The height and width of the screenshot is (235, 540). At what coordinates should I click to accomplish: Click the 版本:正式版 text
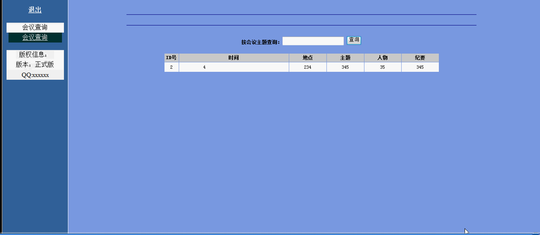pyautogui.click(x=35, y=64)
